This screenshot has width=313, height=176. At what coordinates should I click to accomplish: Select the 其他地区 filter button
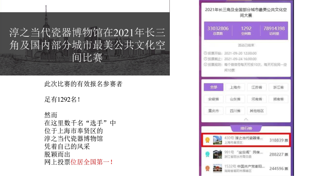[x=257, y=111]
